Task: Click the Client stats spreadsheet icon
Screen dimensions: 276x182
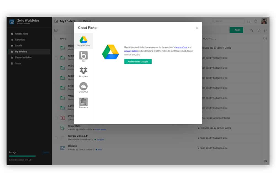Action: [x=62, y=128]
